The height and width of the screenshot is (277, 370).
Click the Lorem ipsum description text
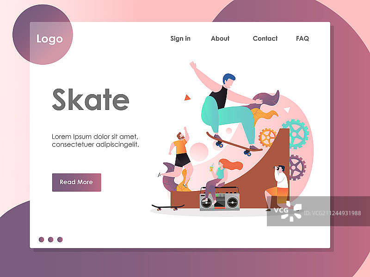(95, 140)
